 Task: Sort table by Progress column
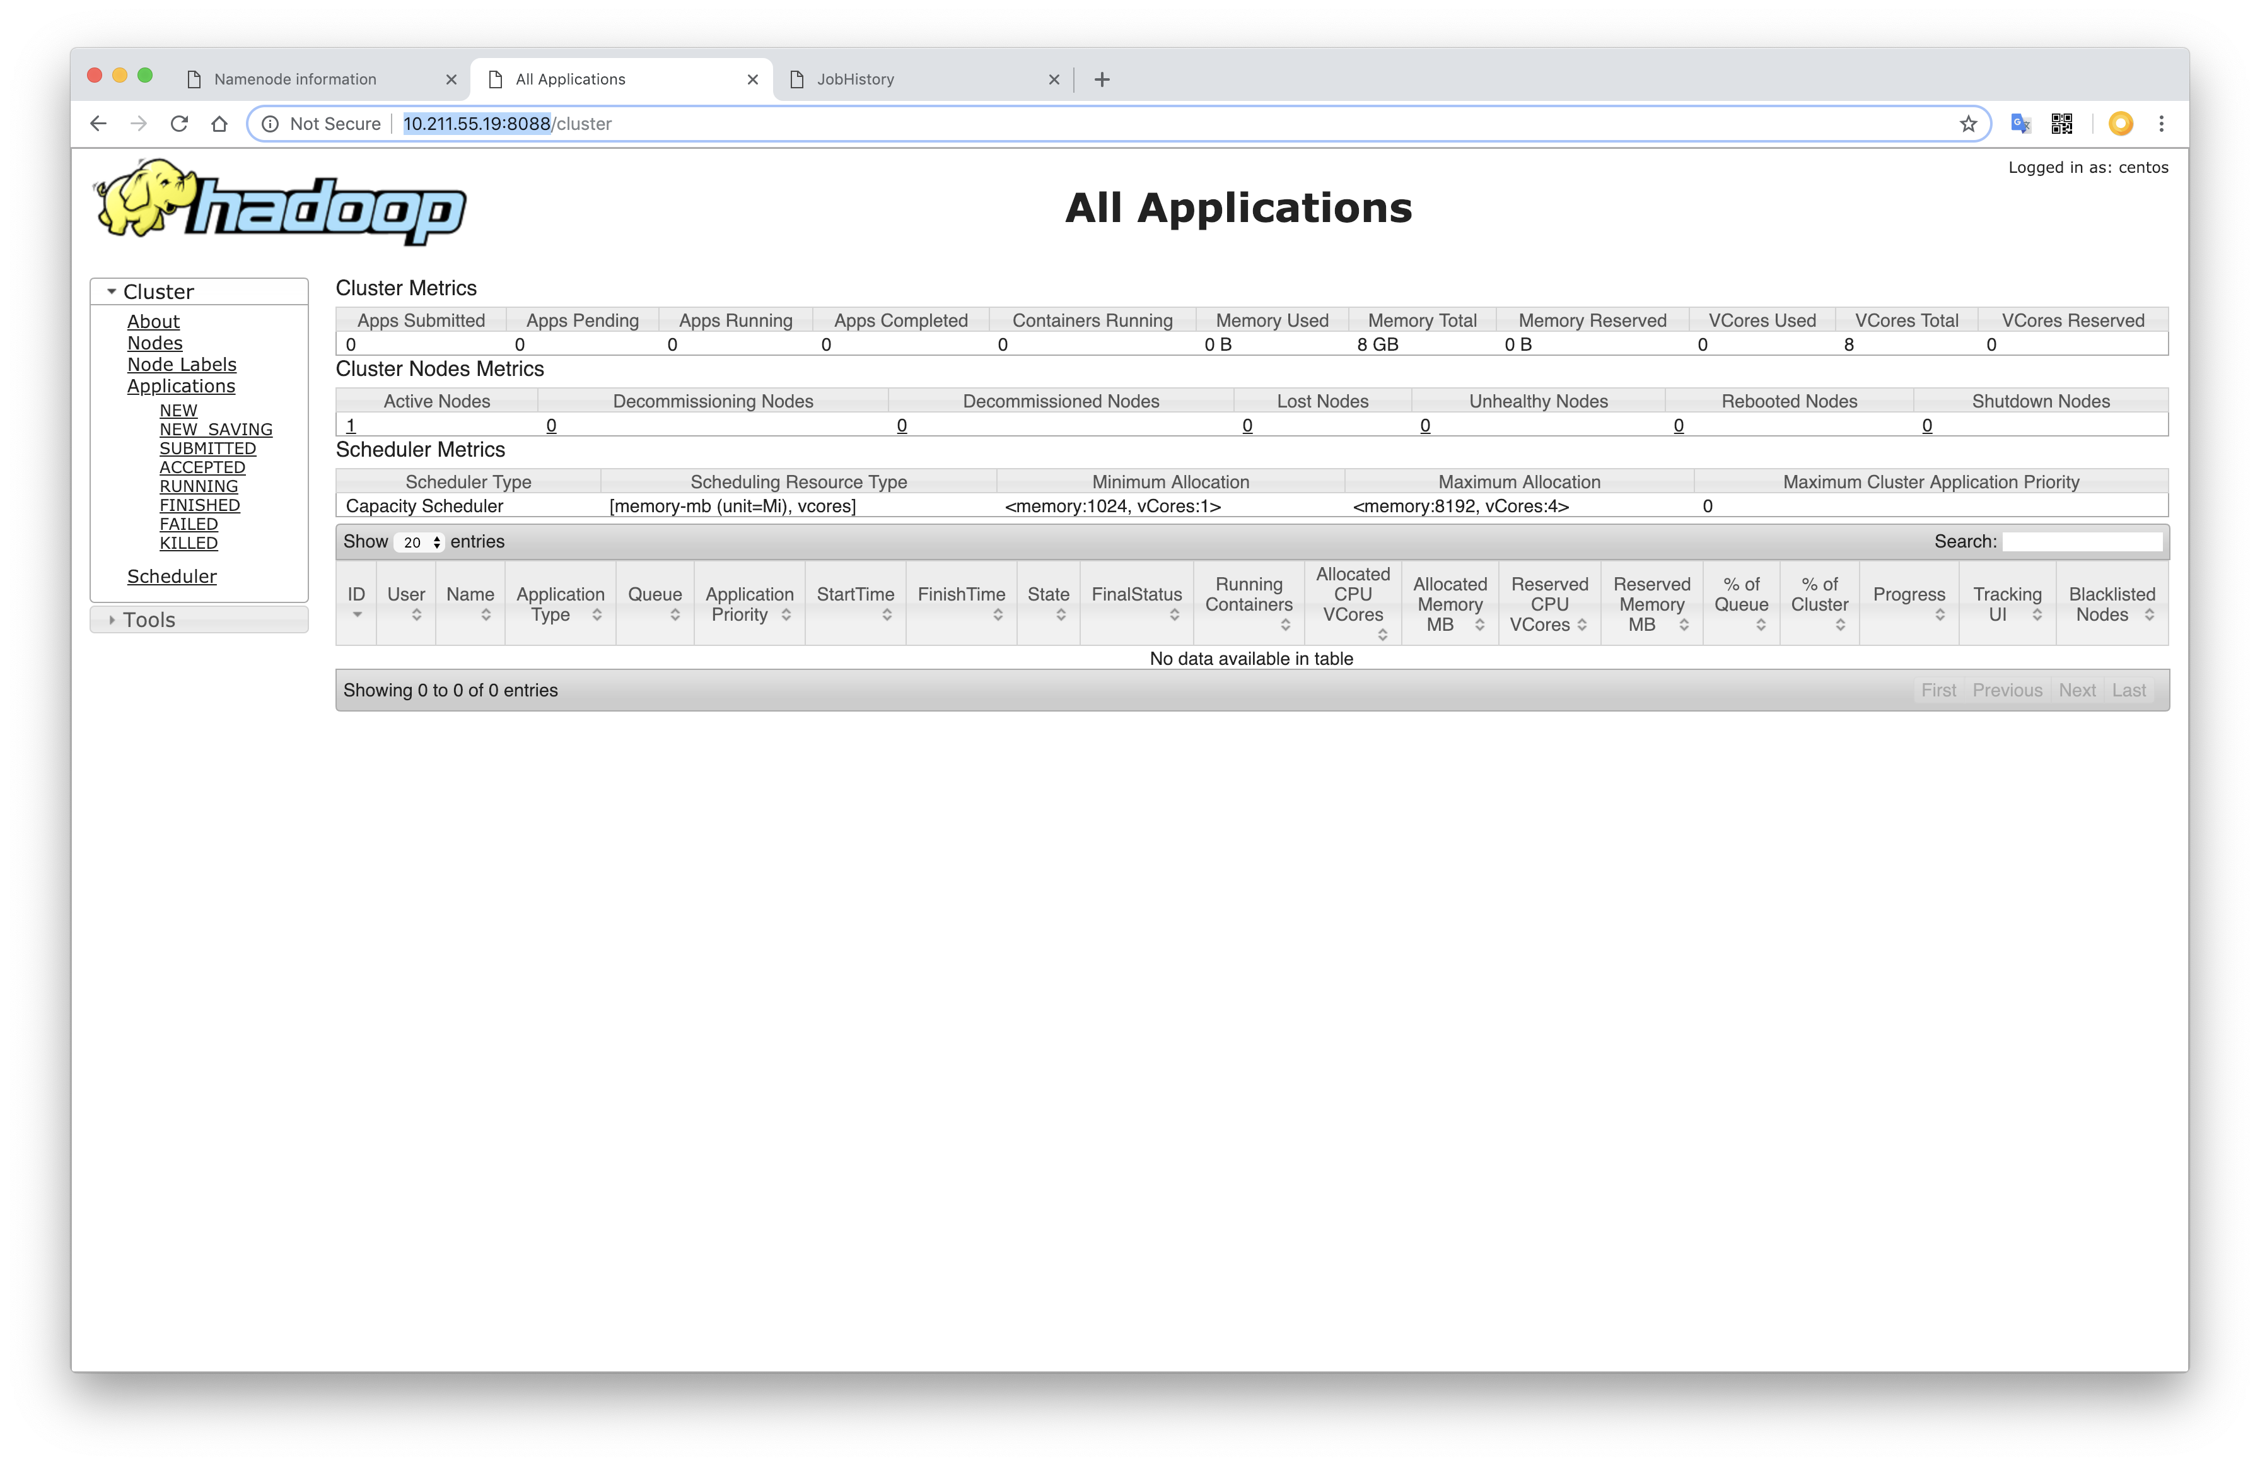pos(1909,603)
